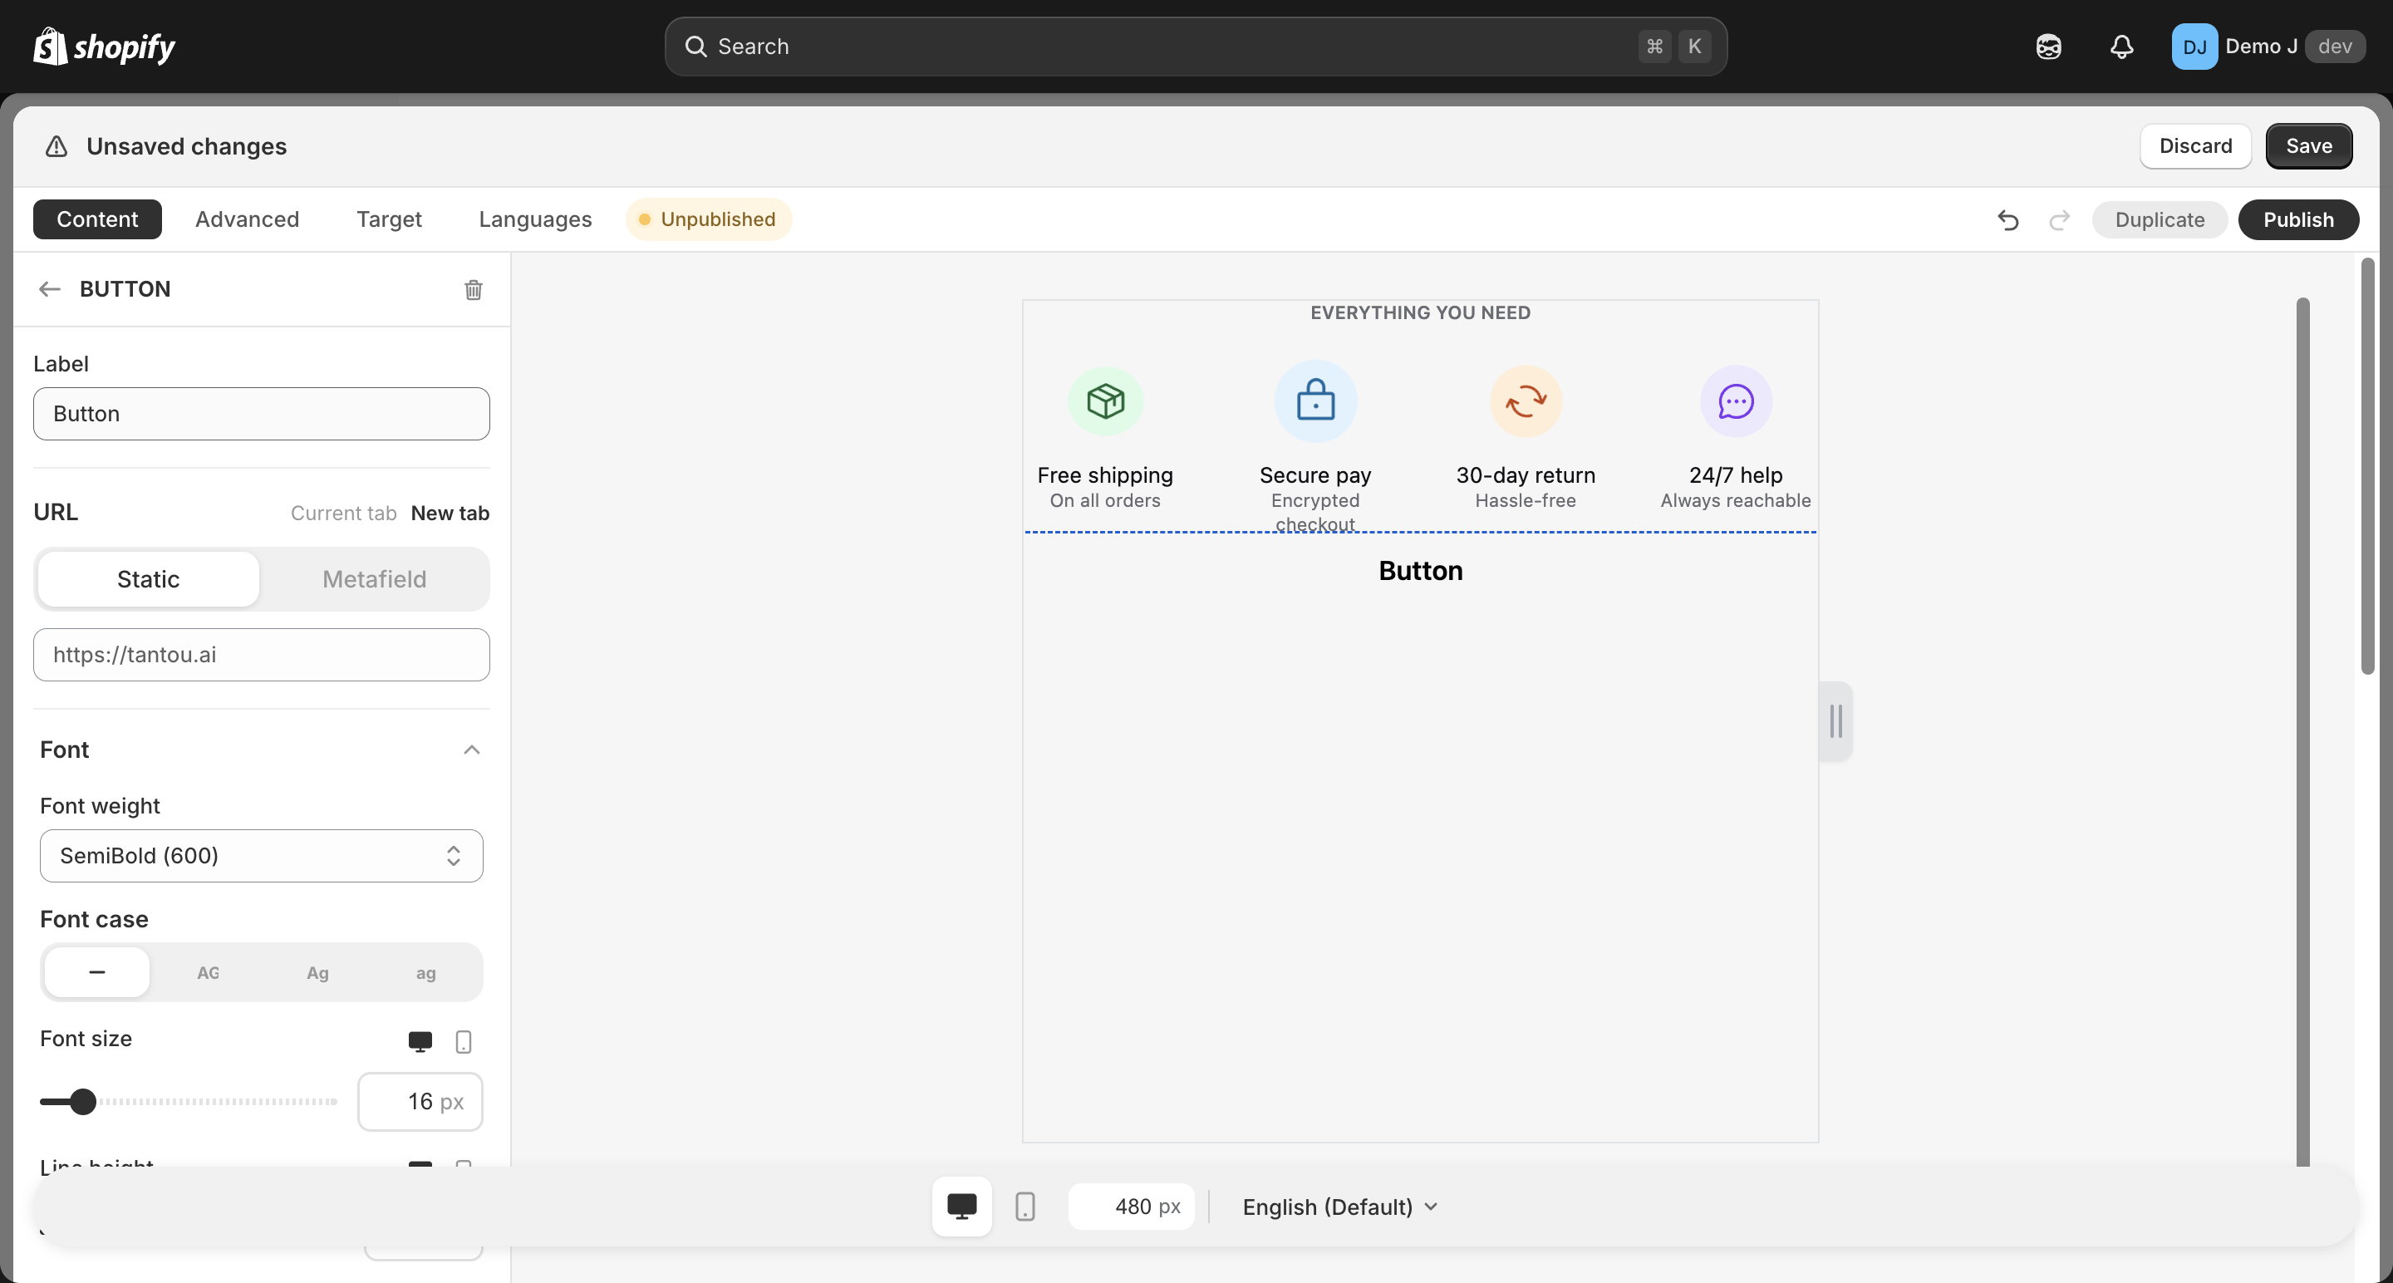Switch preview to desktop view
Screen dimensions: 2393x1283
[961, 1206]
